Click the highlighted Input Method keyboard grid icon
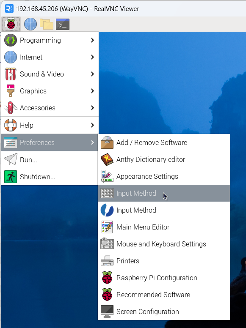This screenshot has width=246, height=328. (x=107, y=193)
